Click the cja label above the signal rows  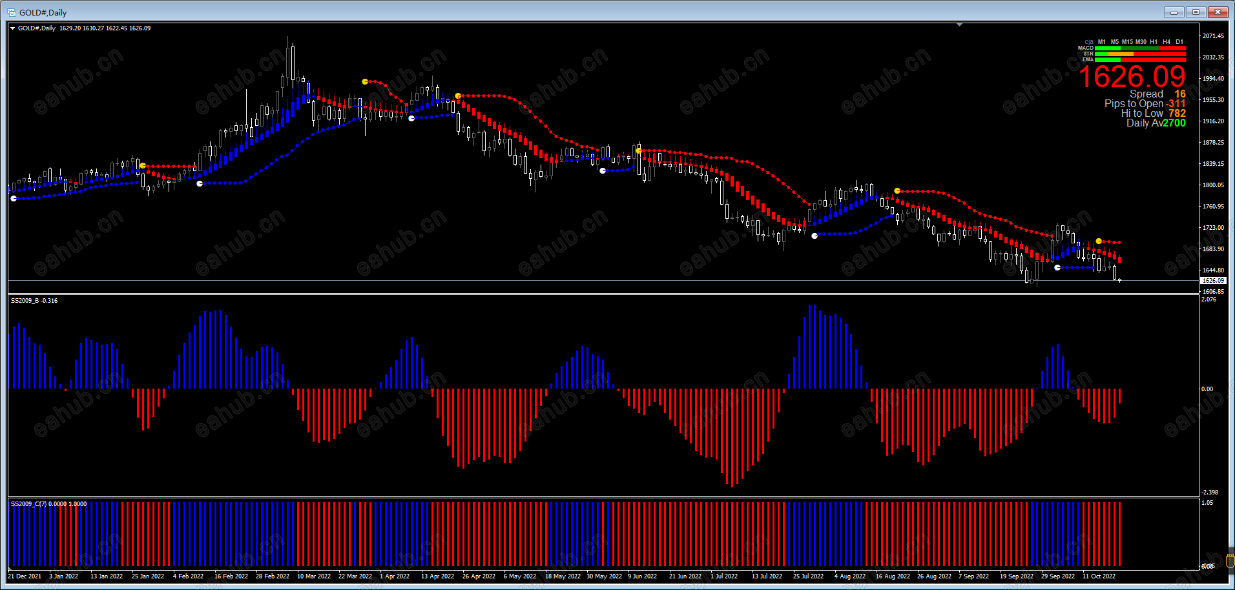point(1089,42)
